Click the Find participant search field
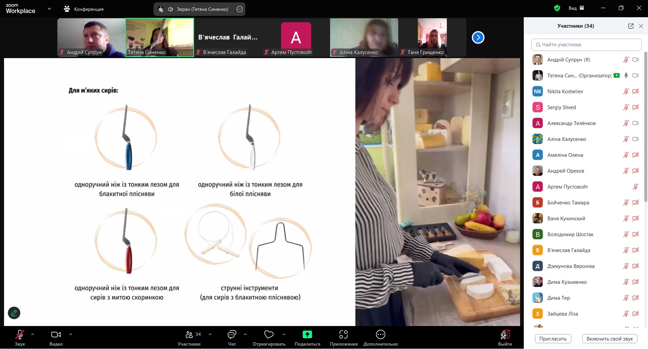The width and height of the screenshot is (648, 349). pyautogui.click(x=587, y=45)
